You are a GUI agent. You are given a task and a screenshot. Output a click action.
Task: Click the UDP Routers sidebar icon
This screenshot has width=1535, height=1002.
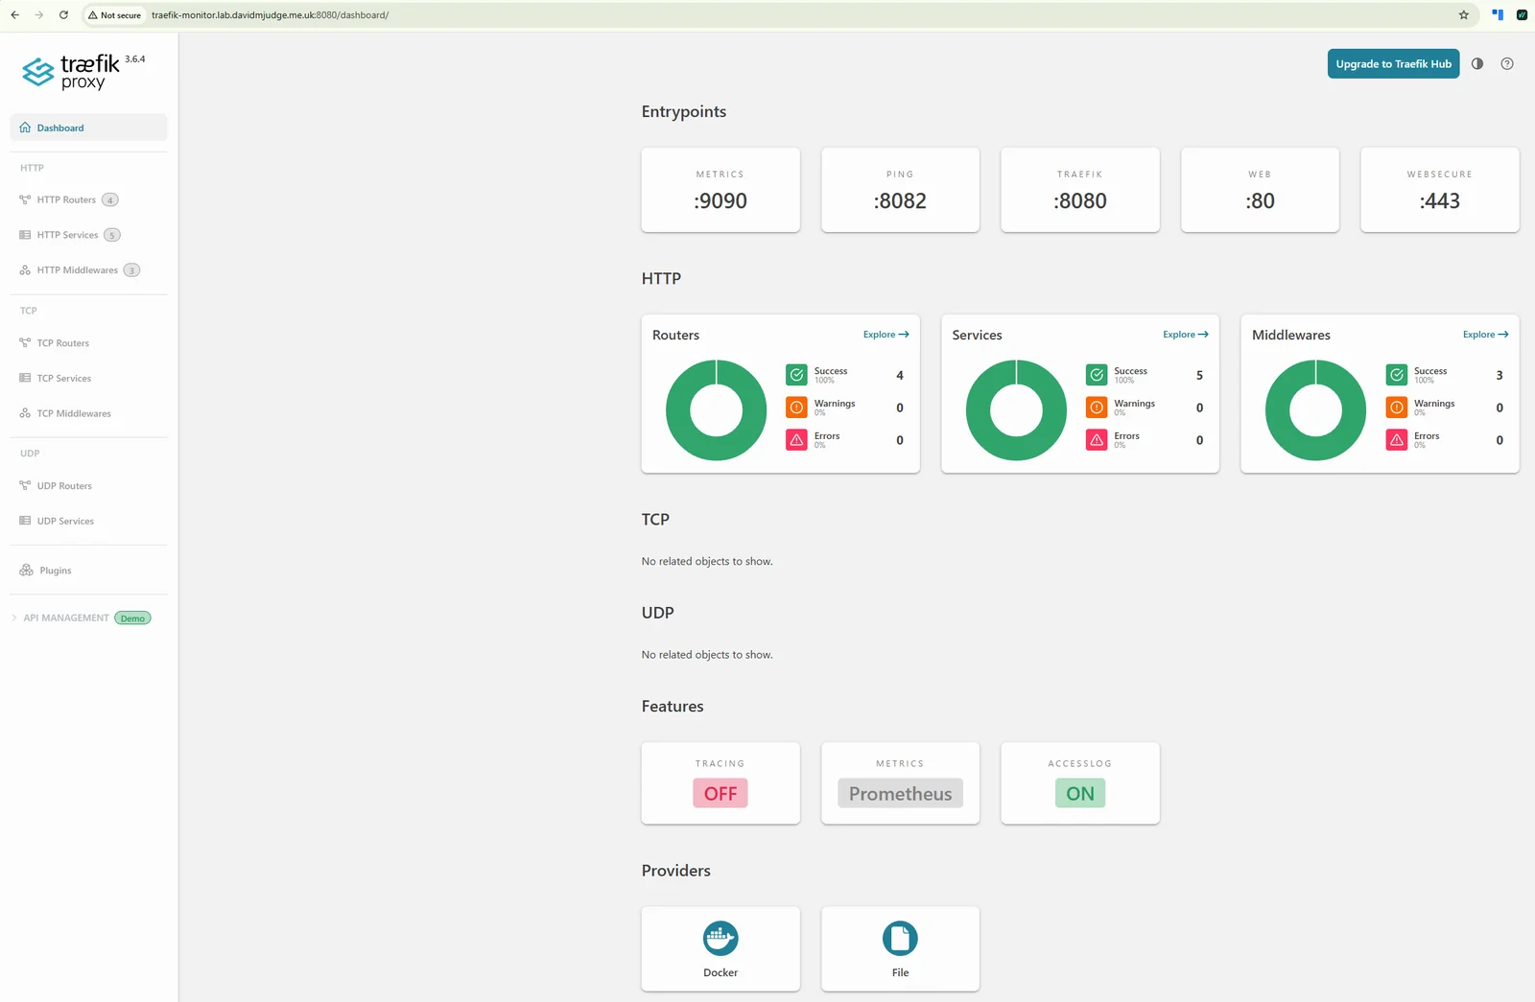(x=25, y=485)
